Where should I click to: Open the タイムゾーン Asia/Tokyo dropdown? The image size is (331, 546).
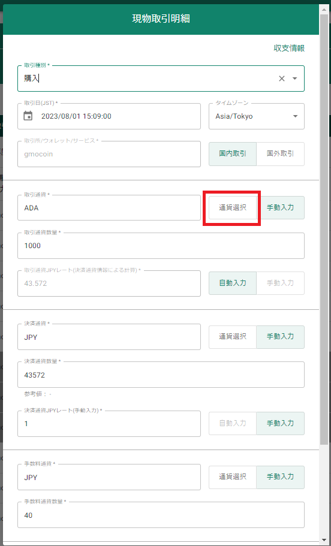(257, 116)
